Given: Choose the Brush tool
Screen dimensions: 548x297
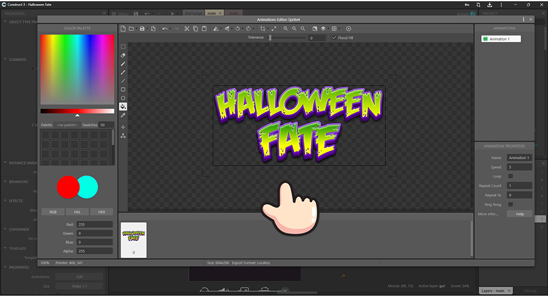Looking at the screenshot, I should coord(123,72).
